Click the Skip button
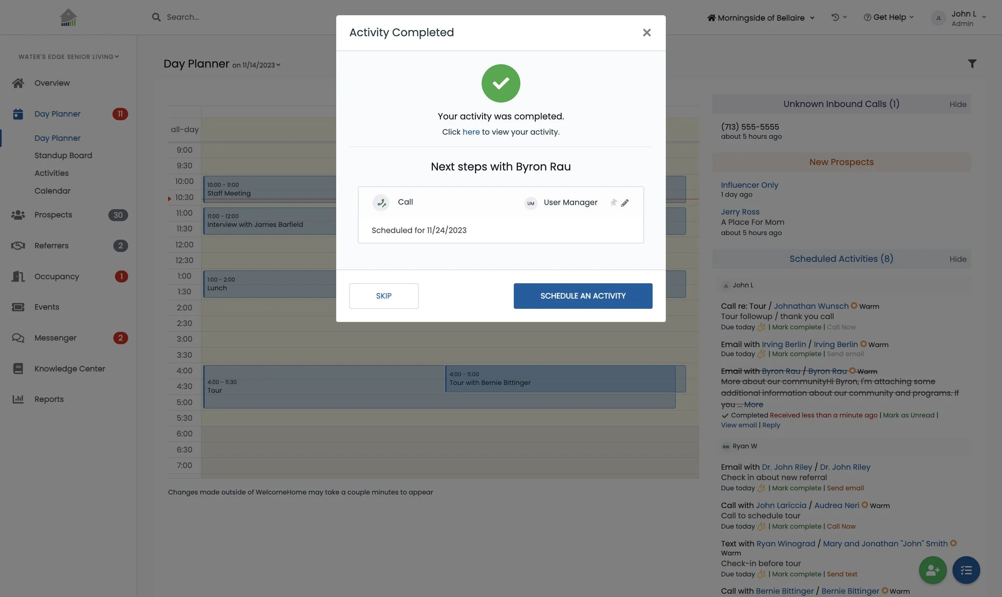1002x597 pixels. point(384,296)
